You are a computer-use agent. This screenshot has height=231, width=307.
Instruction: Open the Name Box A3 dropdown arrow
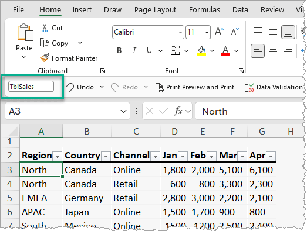(123, 111)
